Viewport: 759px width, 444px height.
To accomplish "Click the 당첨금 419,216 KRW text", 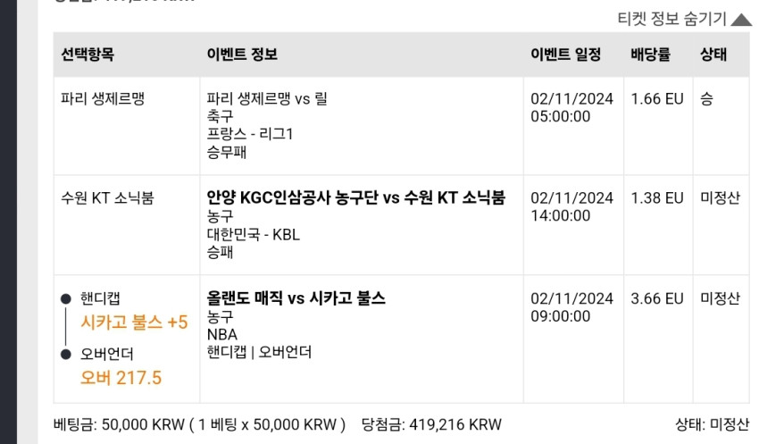I will (x=431, y=424).
